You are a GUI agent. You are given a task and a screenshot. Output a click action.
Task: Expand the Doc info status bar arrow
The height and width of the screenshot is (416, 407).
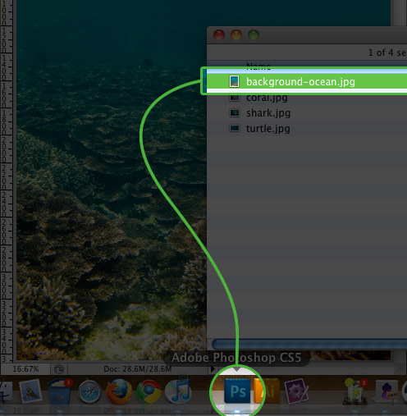pos(213,369)
